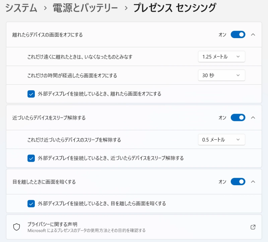Collapse the dim-when-looking-away section chevron
This screenshot has height=242, width=268.
pyautogui.click(x=254, y=181)
